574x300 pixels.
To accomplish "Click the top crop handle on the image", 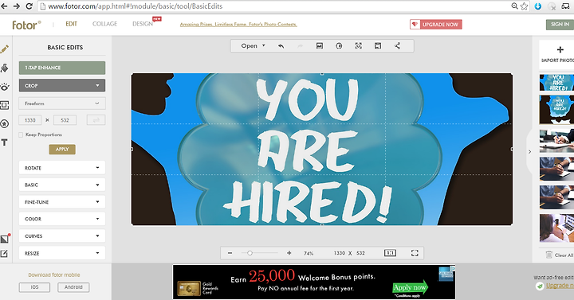I will click(x=322, y=74).
